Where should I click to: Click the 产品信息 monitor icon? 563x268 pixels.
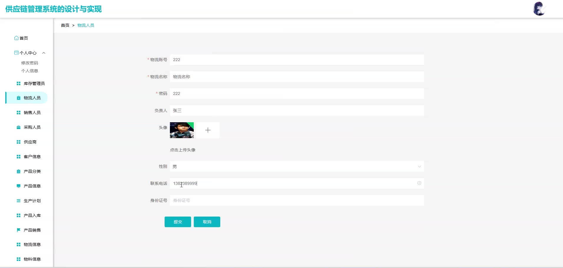(19, 186)
